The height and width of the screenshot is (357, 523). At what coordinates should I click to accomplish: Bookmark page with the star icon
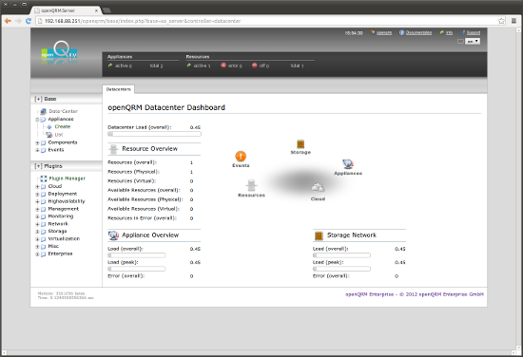point(501,21)
